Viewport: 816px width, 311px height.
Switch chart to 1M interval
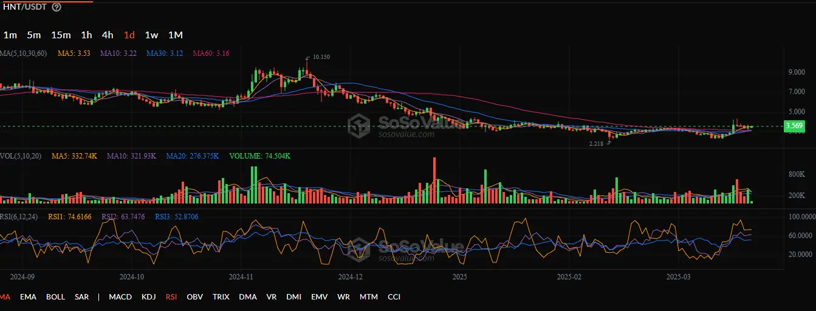(x=175, y=35)
